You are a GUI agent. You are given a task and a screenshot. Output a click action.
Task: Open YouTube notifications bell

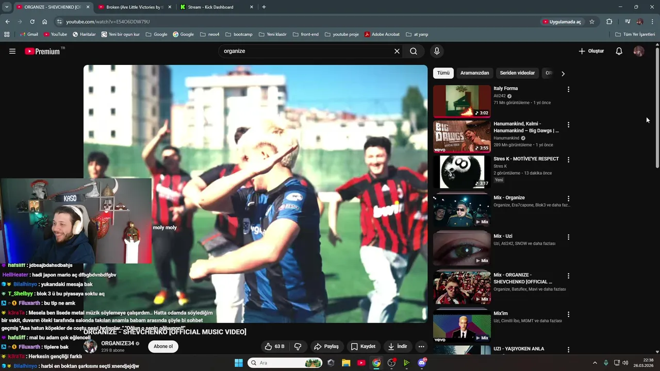pyautogui.click(x=619, y=51)
